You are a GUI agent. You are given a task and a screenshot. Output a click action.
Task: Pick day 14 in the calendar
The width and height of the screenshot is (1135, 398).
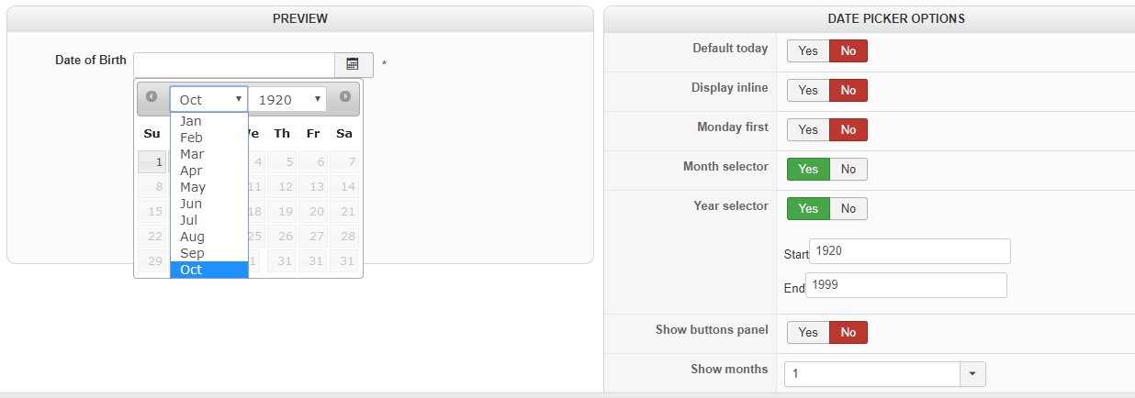(343, 187)
